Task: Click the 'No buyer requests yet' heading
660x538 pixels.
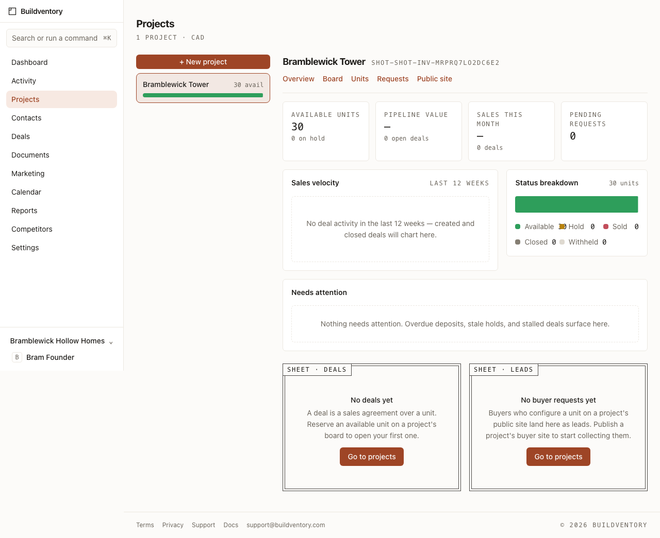Action: point(558,400)
